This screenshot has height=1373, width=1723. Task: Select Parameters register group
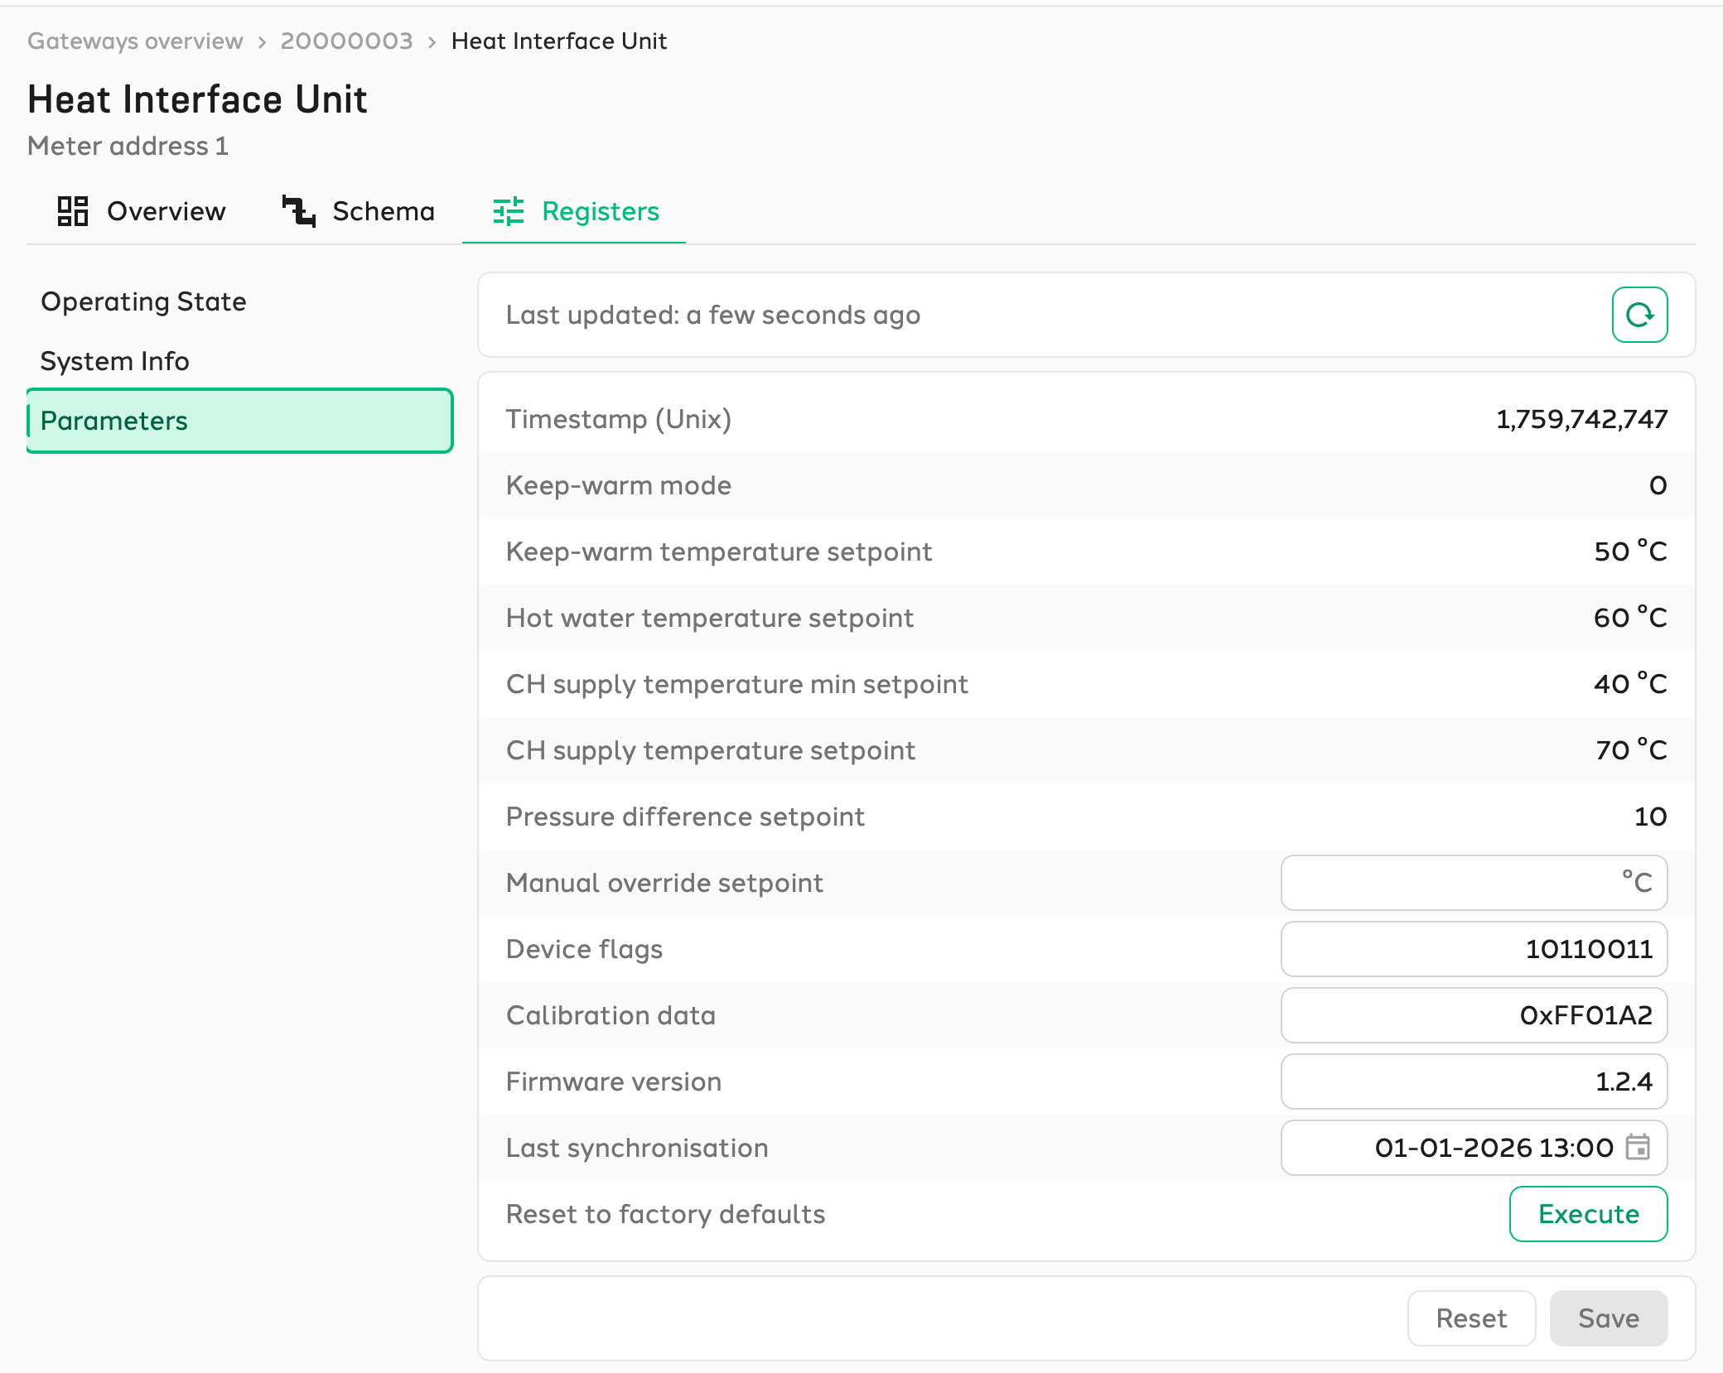coord(239,421)
